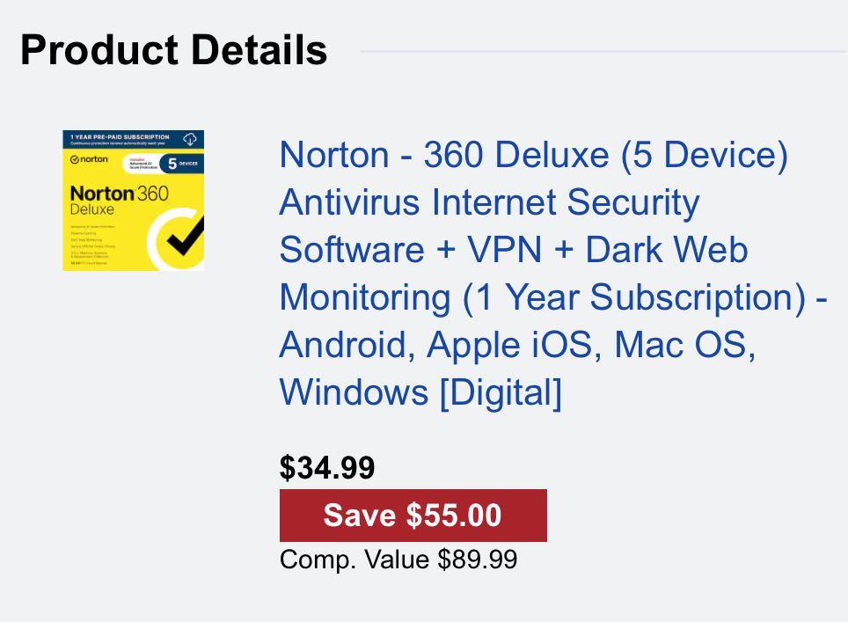
Task: Open the Norton - 360 Deluxe product link
Action: [x=533, y=155]
